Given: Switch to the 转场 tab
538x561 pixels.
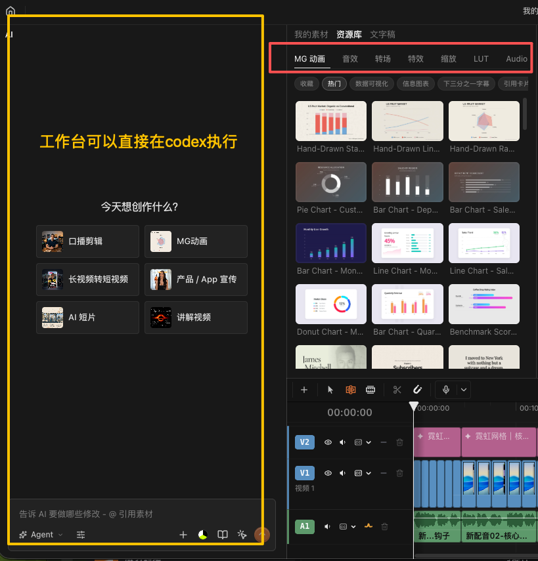Looking at the screenshot, I should 382,58.
